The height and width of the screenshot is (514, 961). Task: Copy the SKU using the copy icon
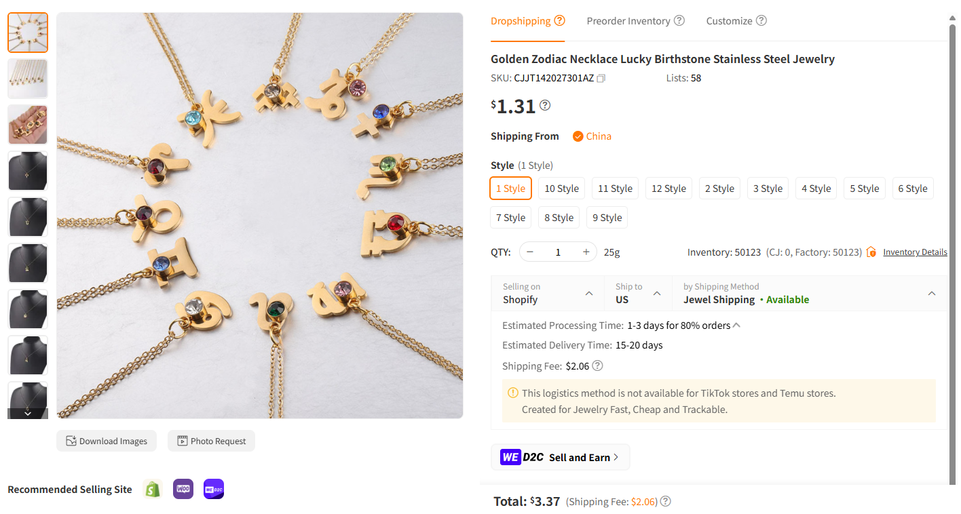[600, 78]
